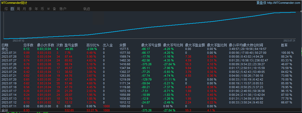This screenshot has height=113, width=302.
Task: Open the http://MTCommander.com link
Action: point(283,3)
